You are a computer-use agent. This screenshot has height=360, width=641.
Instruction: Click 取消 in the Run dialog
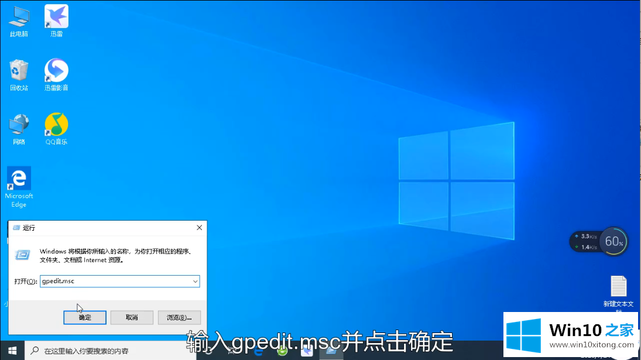(x=132, y=317)
